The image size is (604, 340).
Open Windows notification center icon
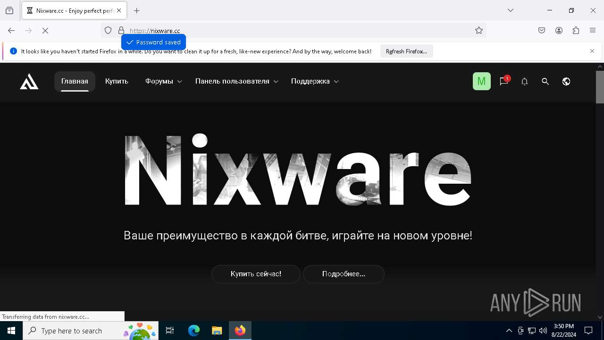tap(588, 331)
